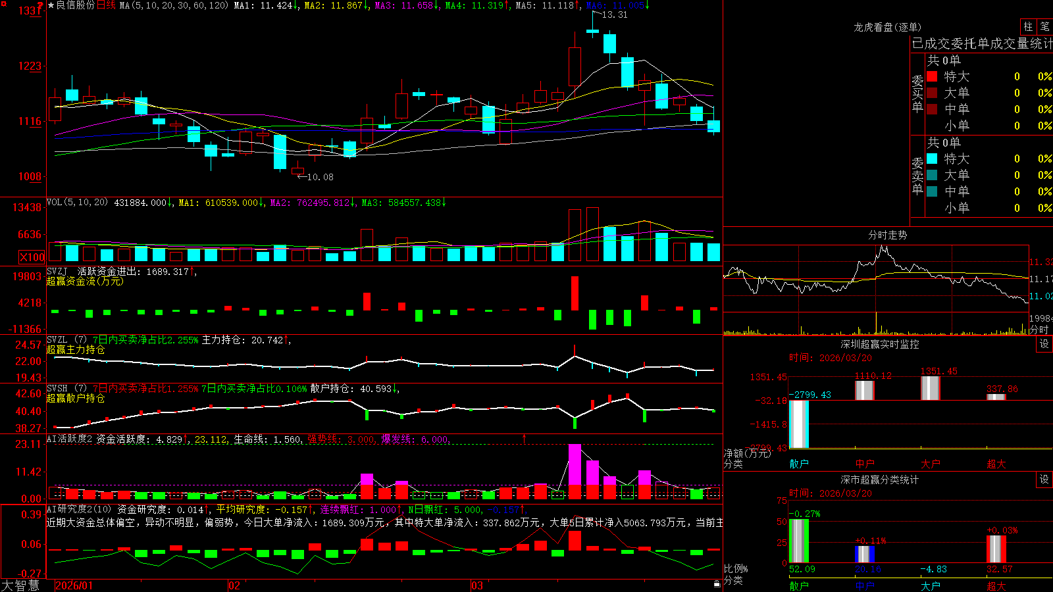Click the dark red 大单 swatch under 委买单
The image size is (1053, 592).
pos(932,93)
